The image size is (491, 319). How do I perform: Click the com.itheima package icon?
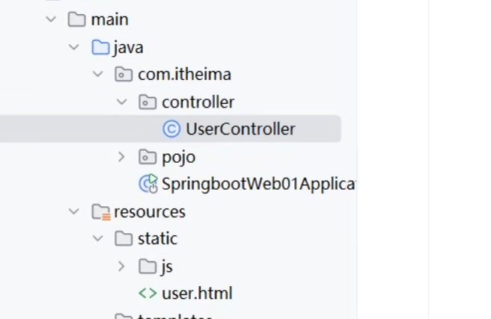(x=123, y=75)
